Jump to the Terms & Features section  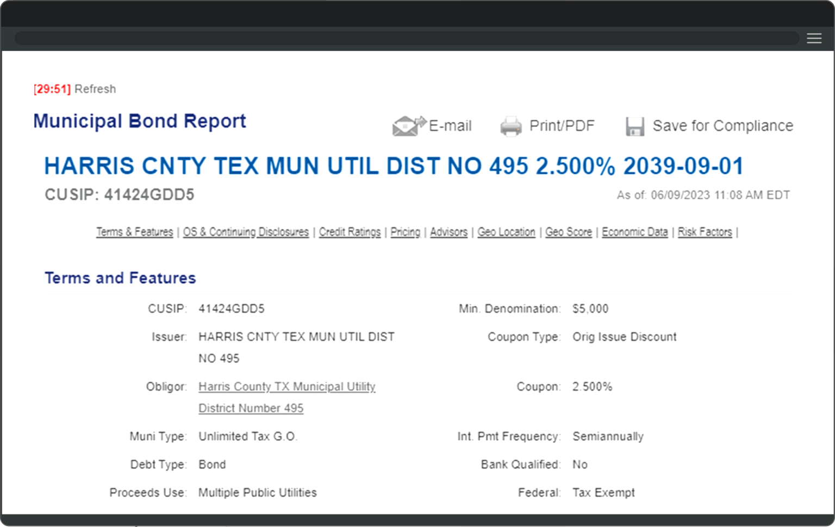(134, 232)
